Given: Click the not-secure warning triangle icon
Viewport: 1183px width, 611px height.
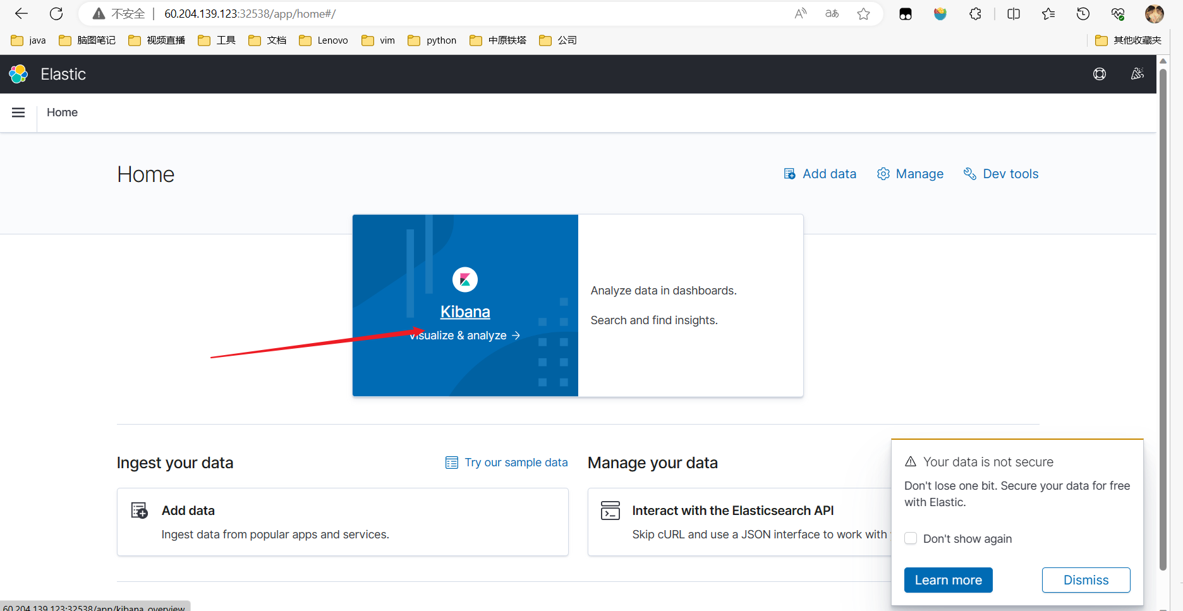Looking at the screenshot, I should pos(99,13).
